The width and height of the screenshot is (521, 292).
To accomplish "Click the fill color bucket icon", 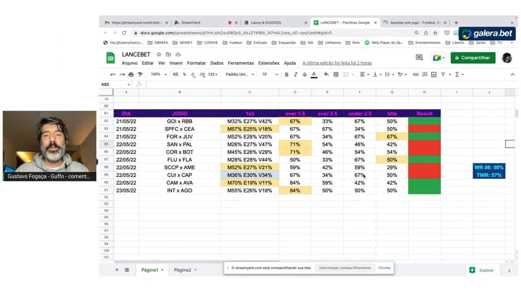I will point(326,74).
